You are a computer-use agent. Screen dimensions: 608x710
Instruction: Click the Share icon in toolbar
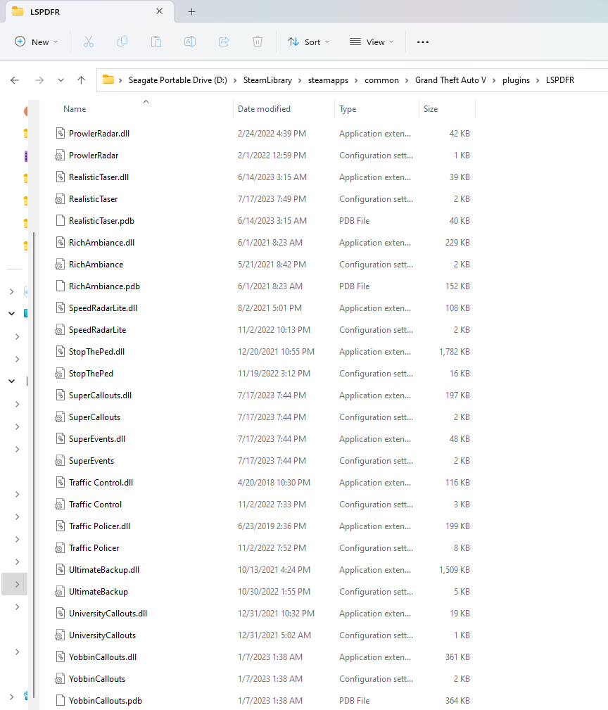pyautogui.click(x=224, y=42)
